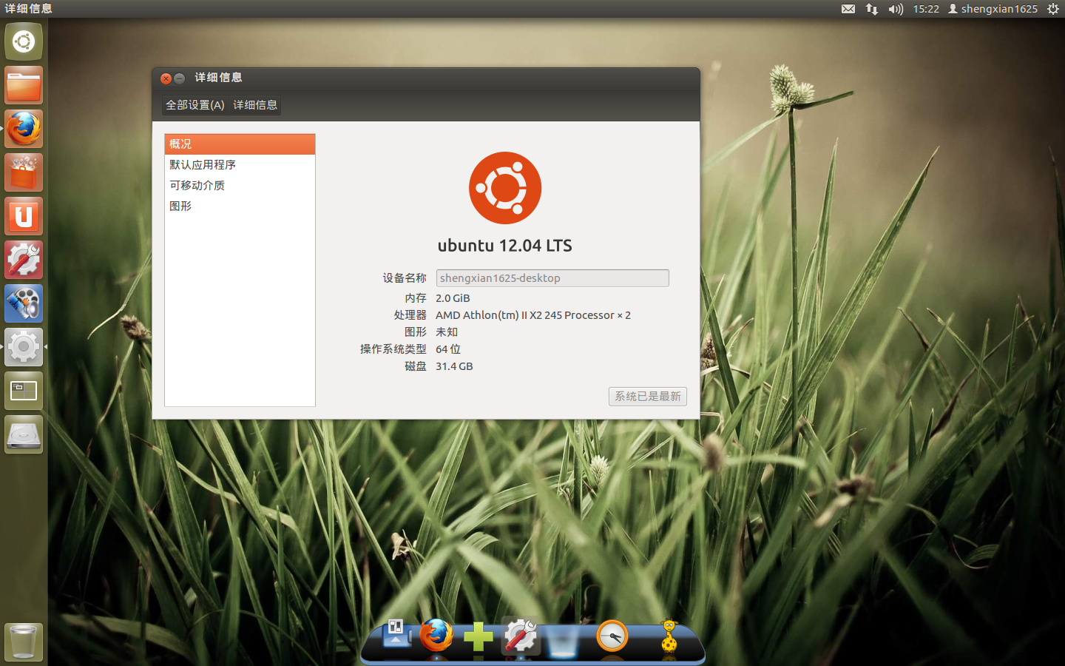1065x666 pixels.
Task: Open the system power gear menu
Action: pos(1053,9)
